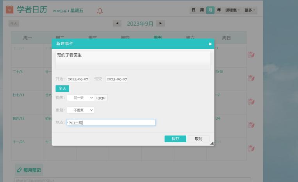Image resolution: width=298 pixels, height=182 pixels.
Task: Expand the 更多 menu
Action: [250, 10]
